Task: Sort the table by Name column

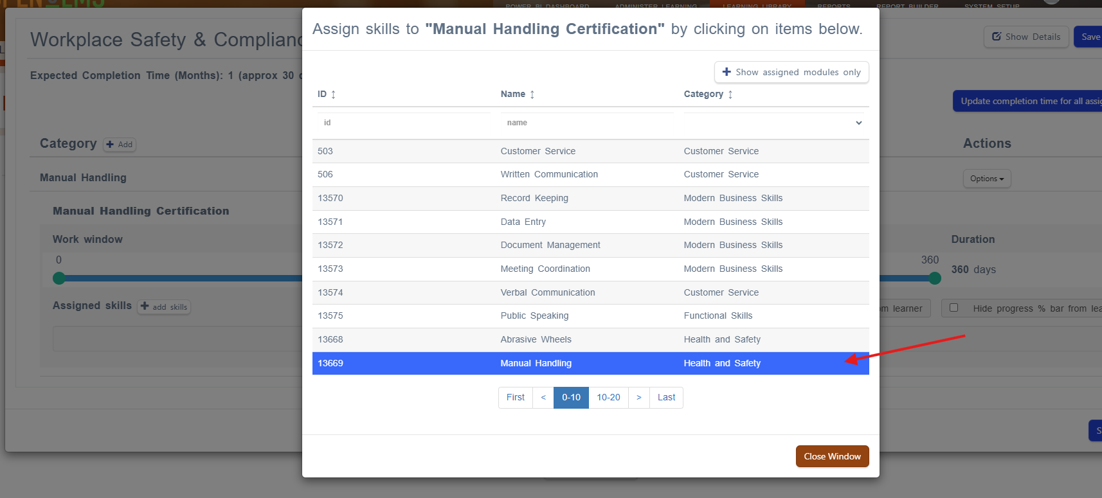Action: (x=532, y=94)
